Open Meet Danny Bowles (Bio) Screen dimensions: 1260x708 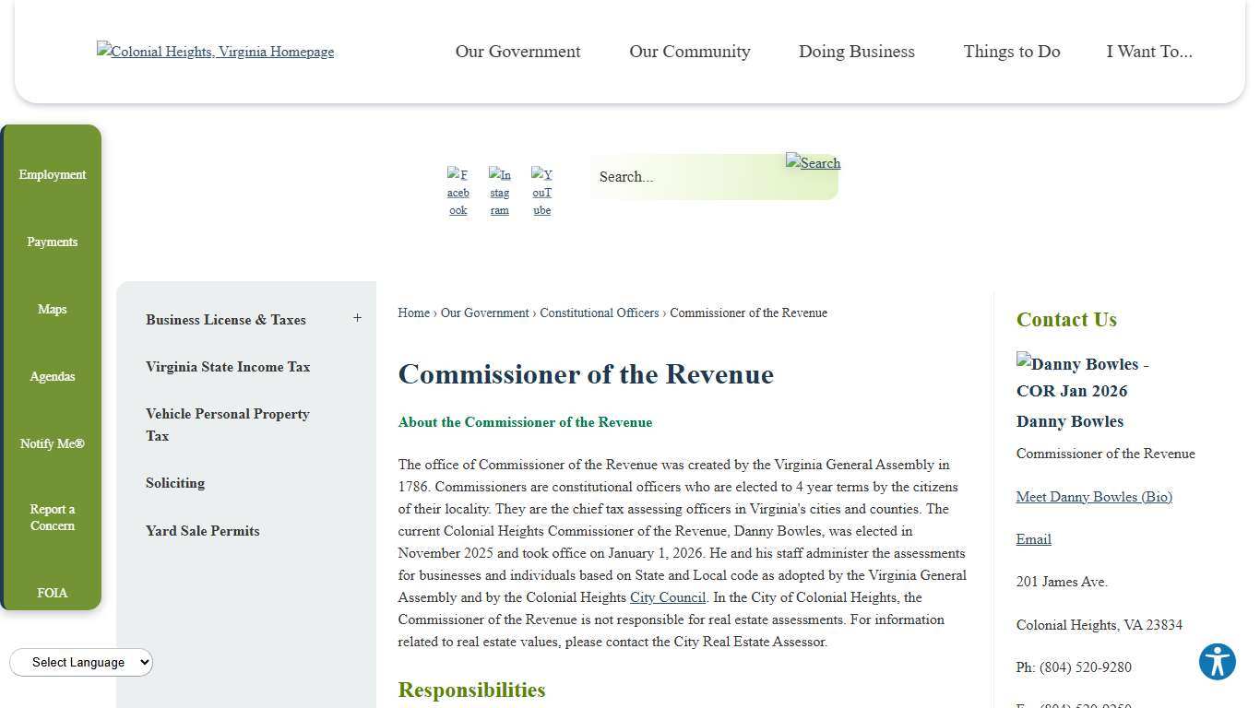(x=1094, y=497)
